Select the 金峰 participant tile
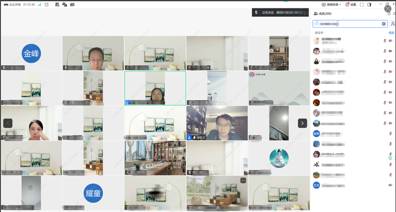Screen dimensions: 396x212 coord(31,53)
